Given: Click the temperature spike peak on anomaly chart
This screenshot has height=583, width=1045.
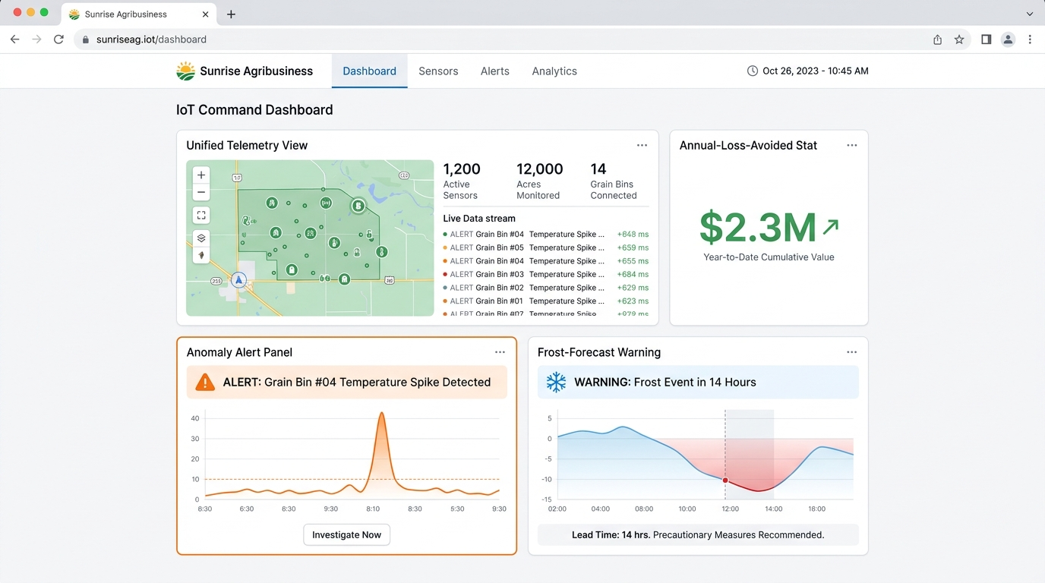Looking at the screenshot, I should point(381,414).
